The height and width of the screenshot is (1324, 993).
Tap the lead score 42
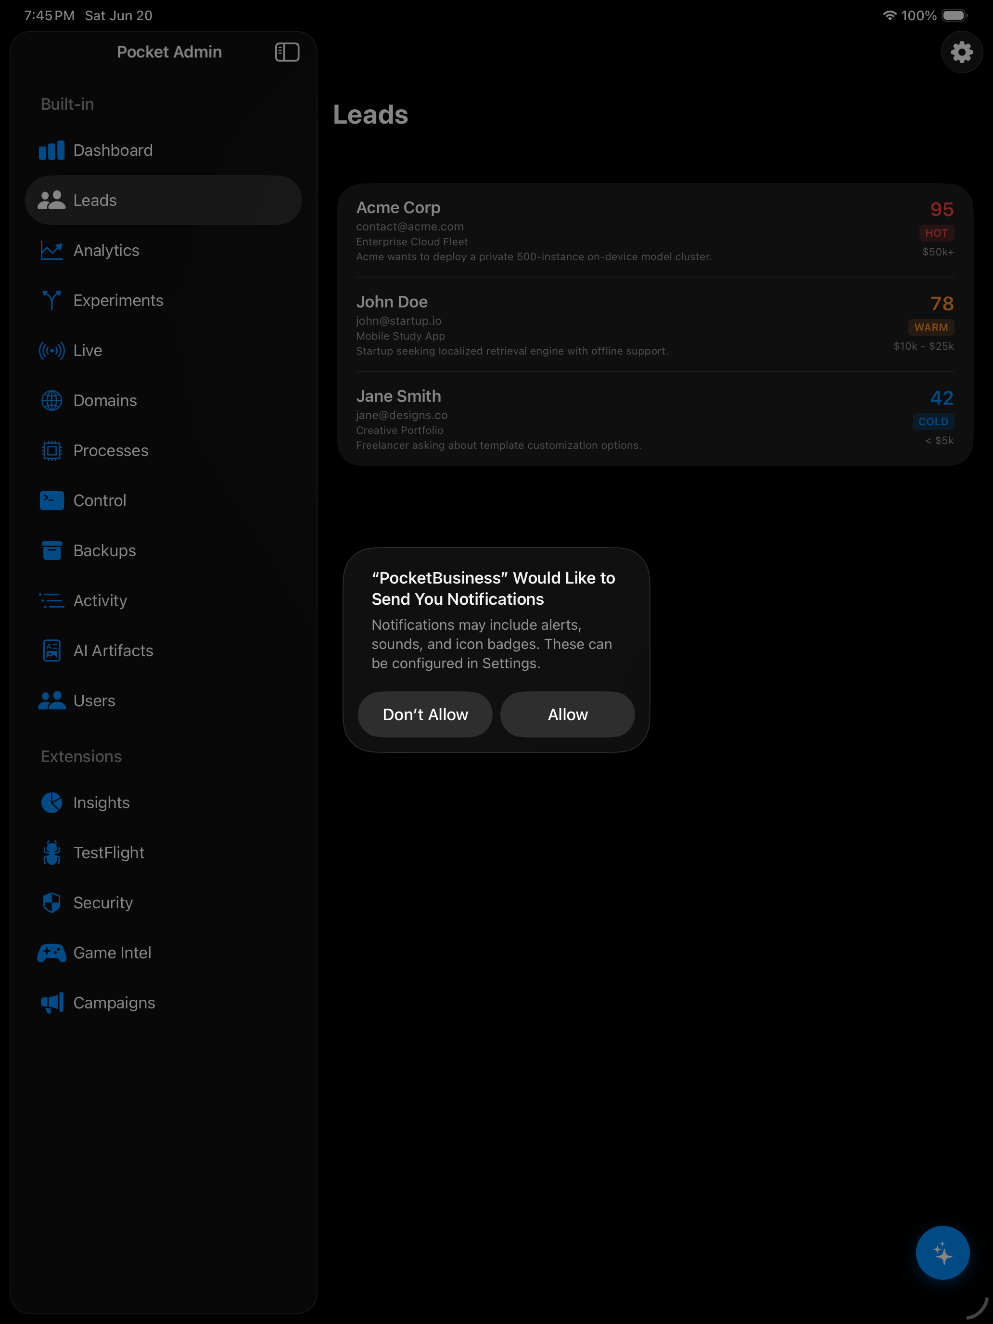942,398
